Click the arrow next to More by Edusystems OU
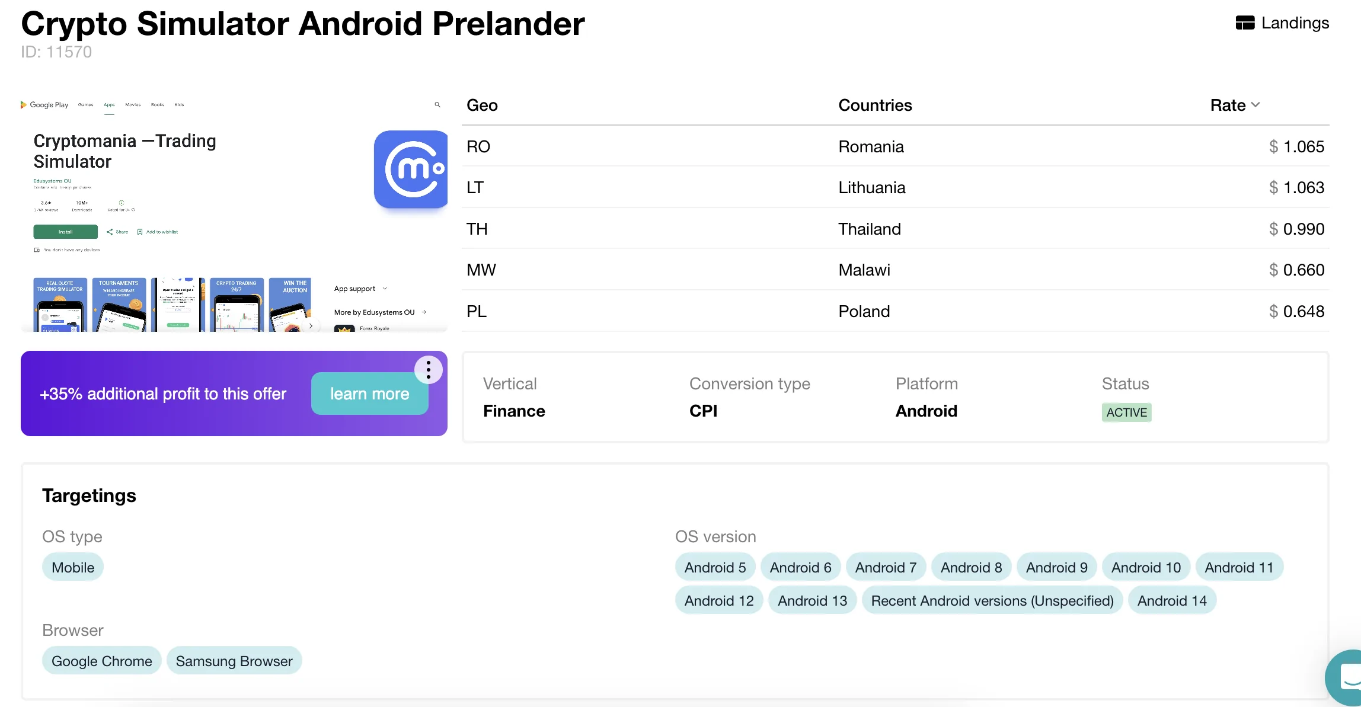This screenshot has width=1361, height=707. (424, 312)
